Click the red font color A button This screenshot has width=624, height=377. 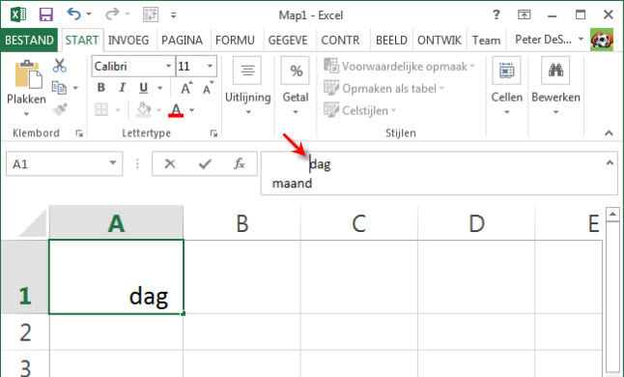[176, 110]
